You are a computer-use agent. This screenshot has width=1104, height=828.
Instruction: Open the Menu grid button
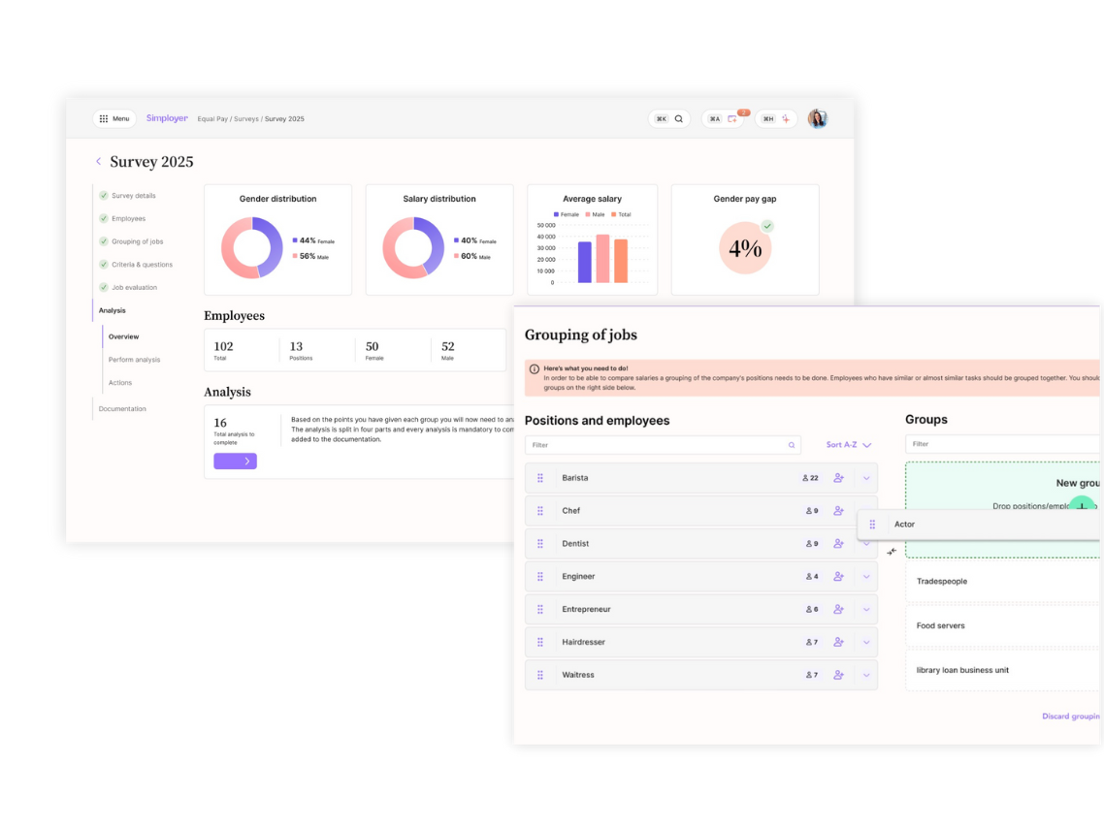coord(114,119)
